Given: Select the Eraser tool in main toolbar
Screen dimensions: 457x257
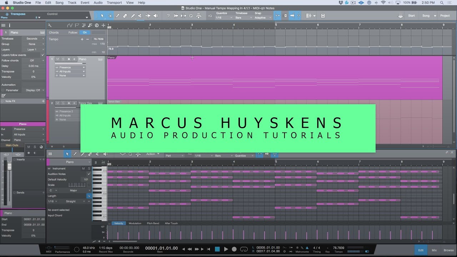Looking at the screenshot, I should 125,16.
